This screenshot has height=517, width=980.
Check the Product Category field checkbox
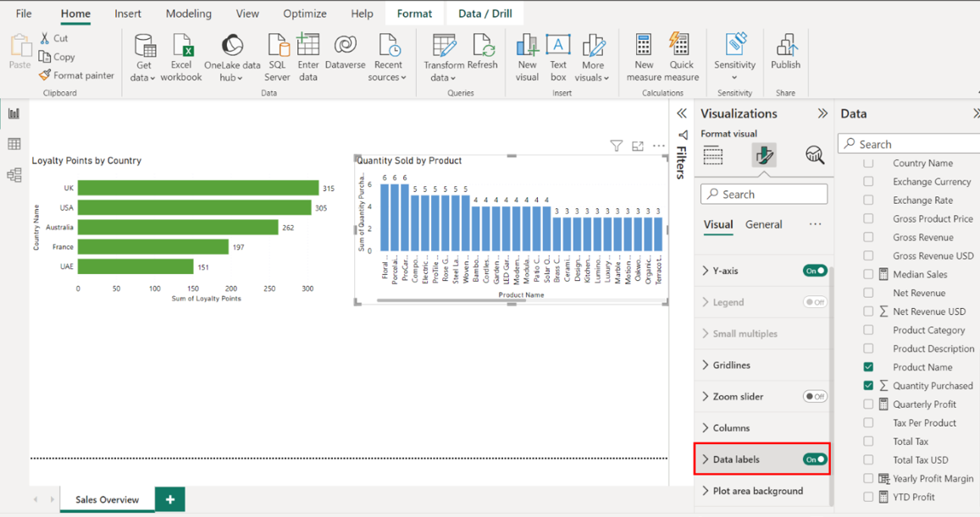[x=868, y=330]
